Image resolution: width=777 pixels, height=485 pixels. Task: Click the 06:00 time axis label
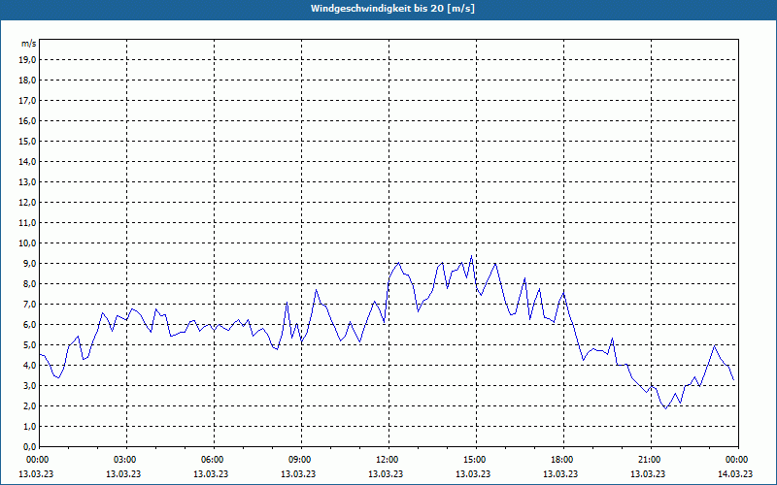click(x=214, y=460)
